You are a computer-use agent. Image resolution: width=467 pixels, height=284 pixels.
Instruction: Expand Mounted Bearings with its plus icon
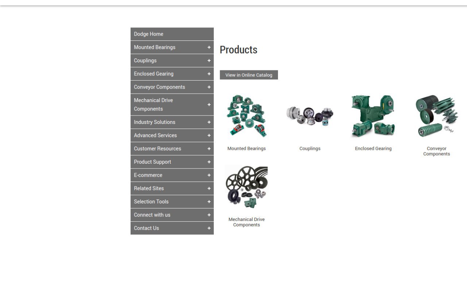tap(209, 47)
